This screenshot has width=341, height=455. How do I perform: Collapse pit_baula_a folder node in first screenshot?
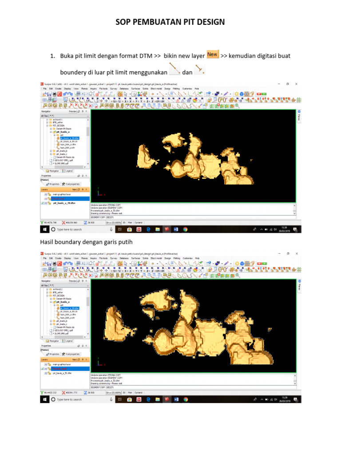51,132
